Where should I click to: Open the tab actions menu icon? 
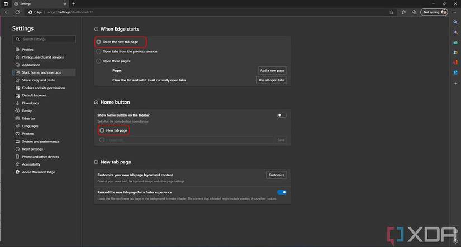point(6,4)
